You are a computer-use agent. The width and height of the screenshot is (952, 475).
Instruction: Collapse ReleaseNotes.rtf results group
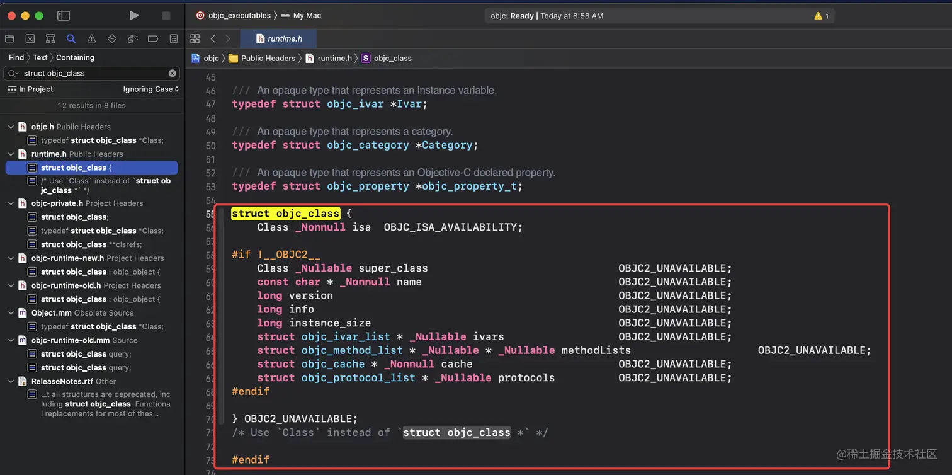click(x=11, y=381)
